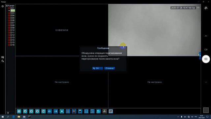Select the highlighted channel D02
This screenshot has width=211, height=119.
point(13,11)
